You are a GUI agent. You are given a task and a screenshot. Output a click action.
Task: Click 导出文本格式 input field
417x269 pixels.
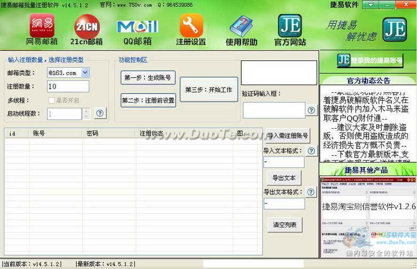284,204
